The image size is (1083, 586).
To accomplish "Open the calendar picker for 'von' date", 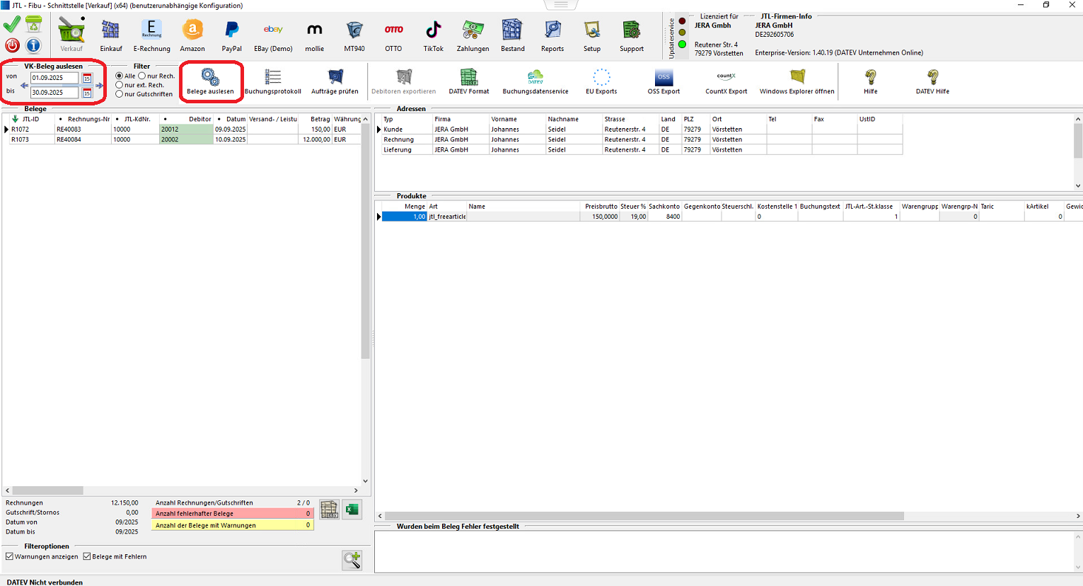I will coord(87,79).
